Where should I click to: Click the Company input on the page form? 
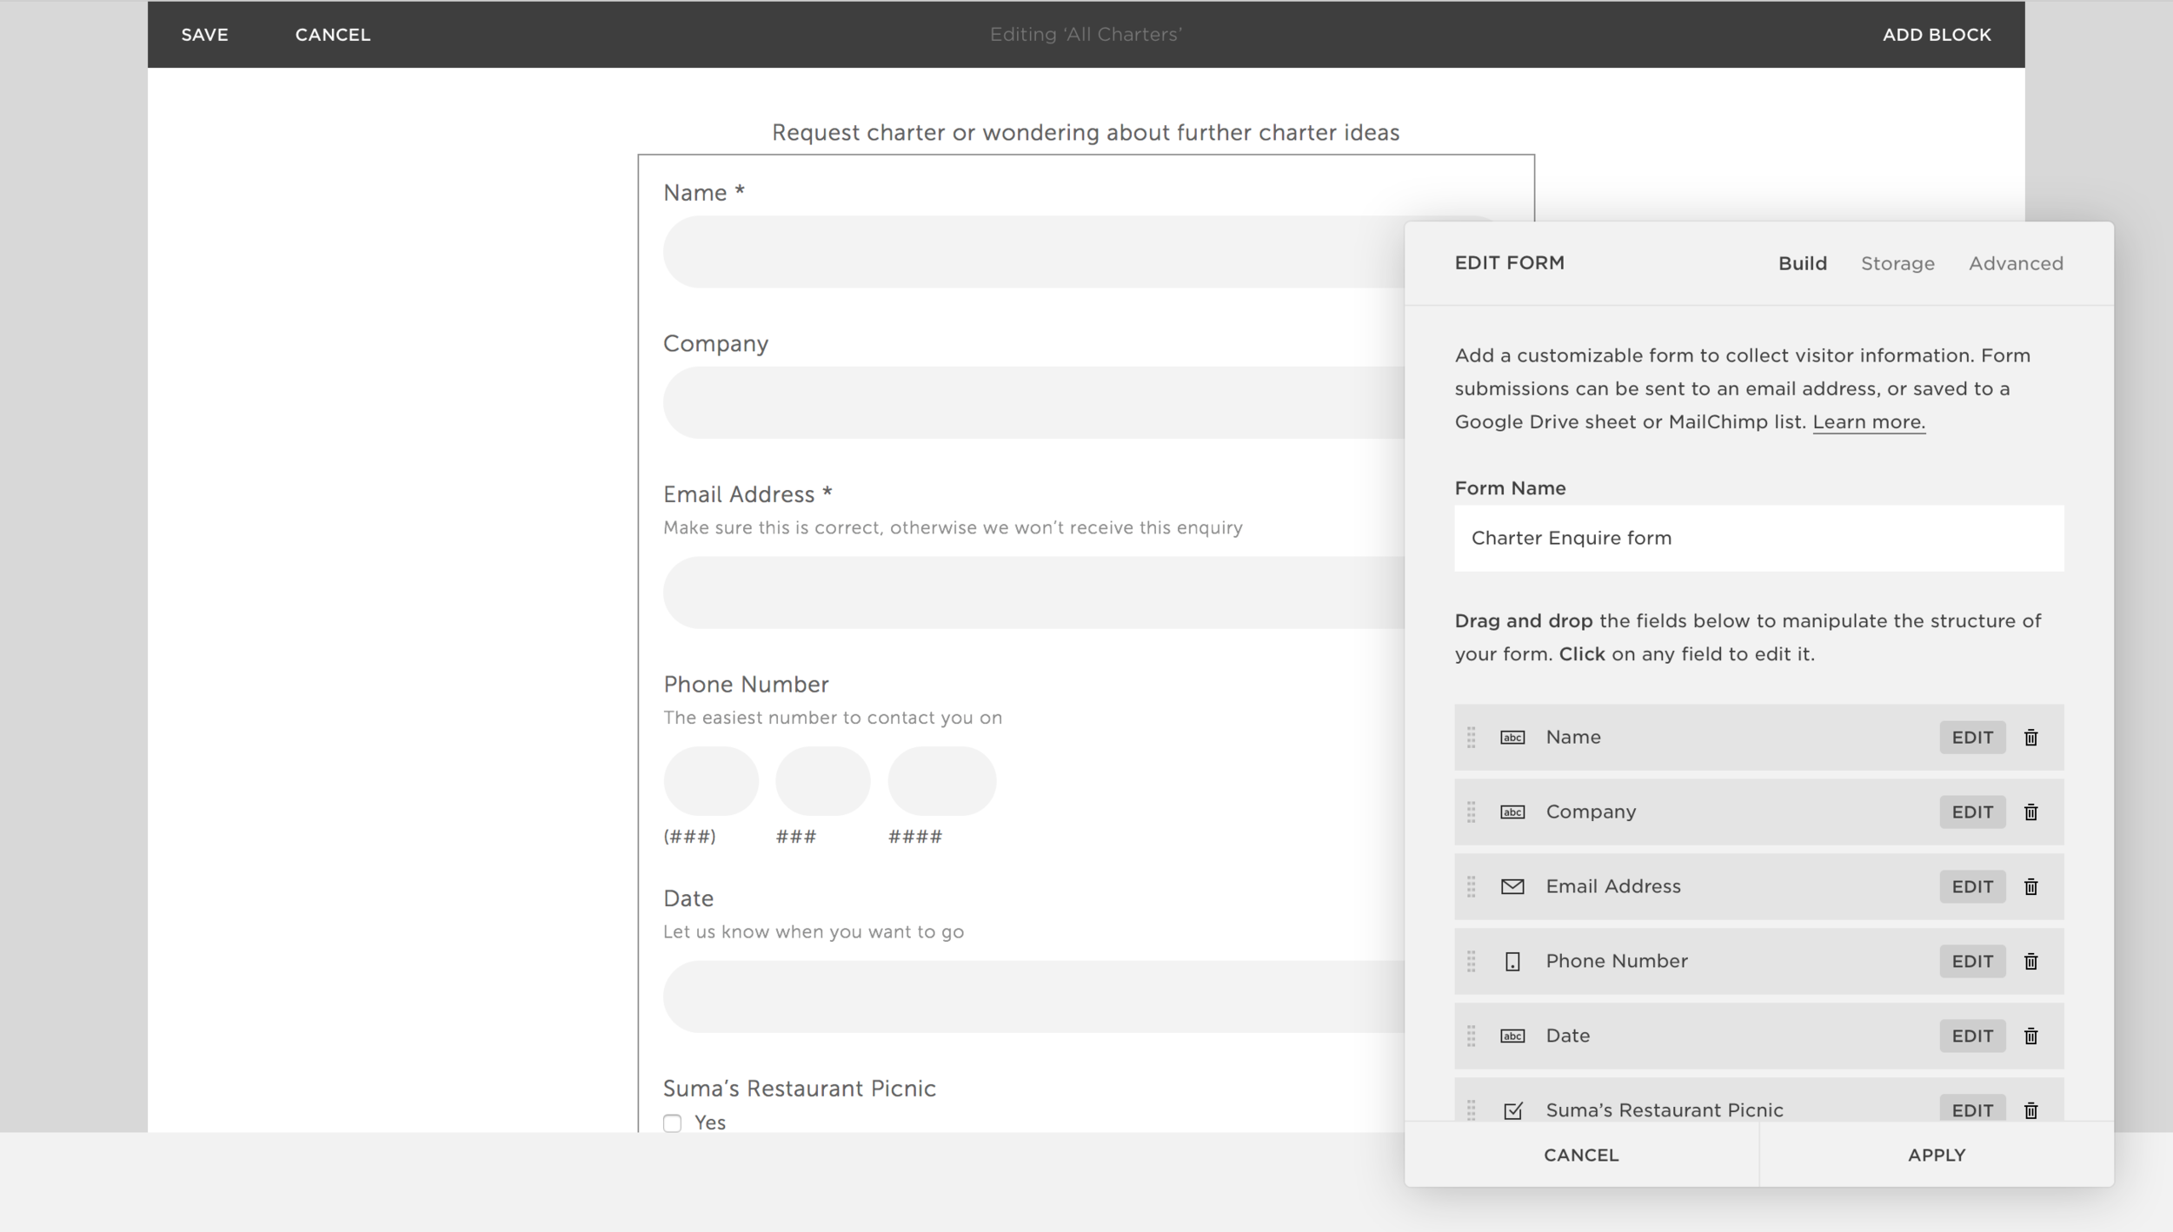[1033, 402]
